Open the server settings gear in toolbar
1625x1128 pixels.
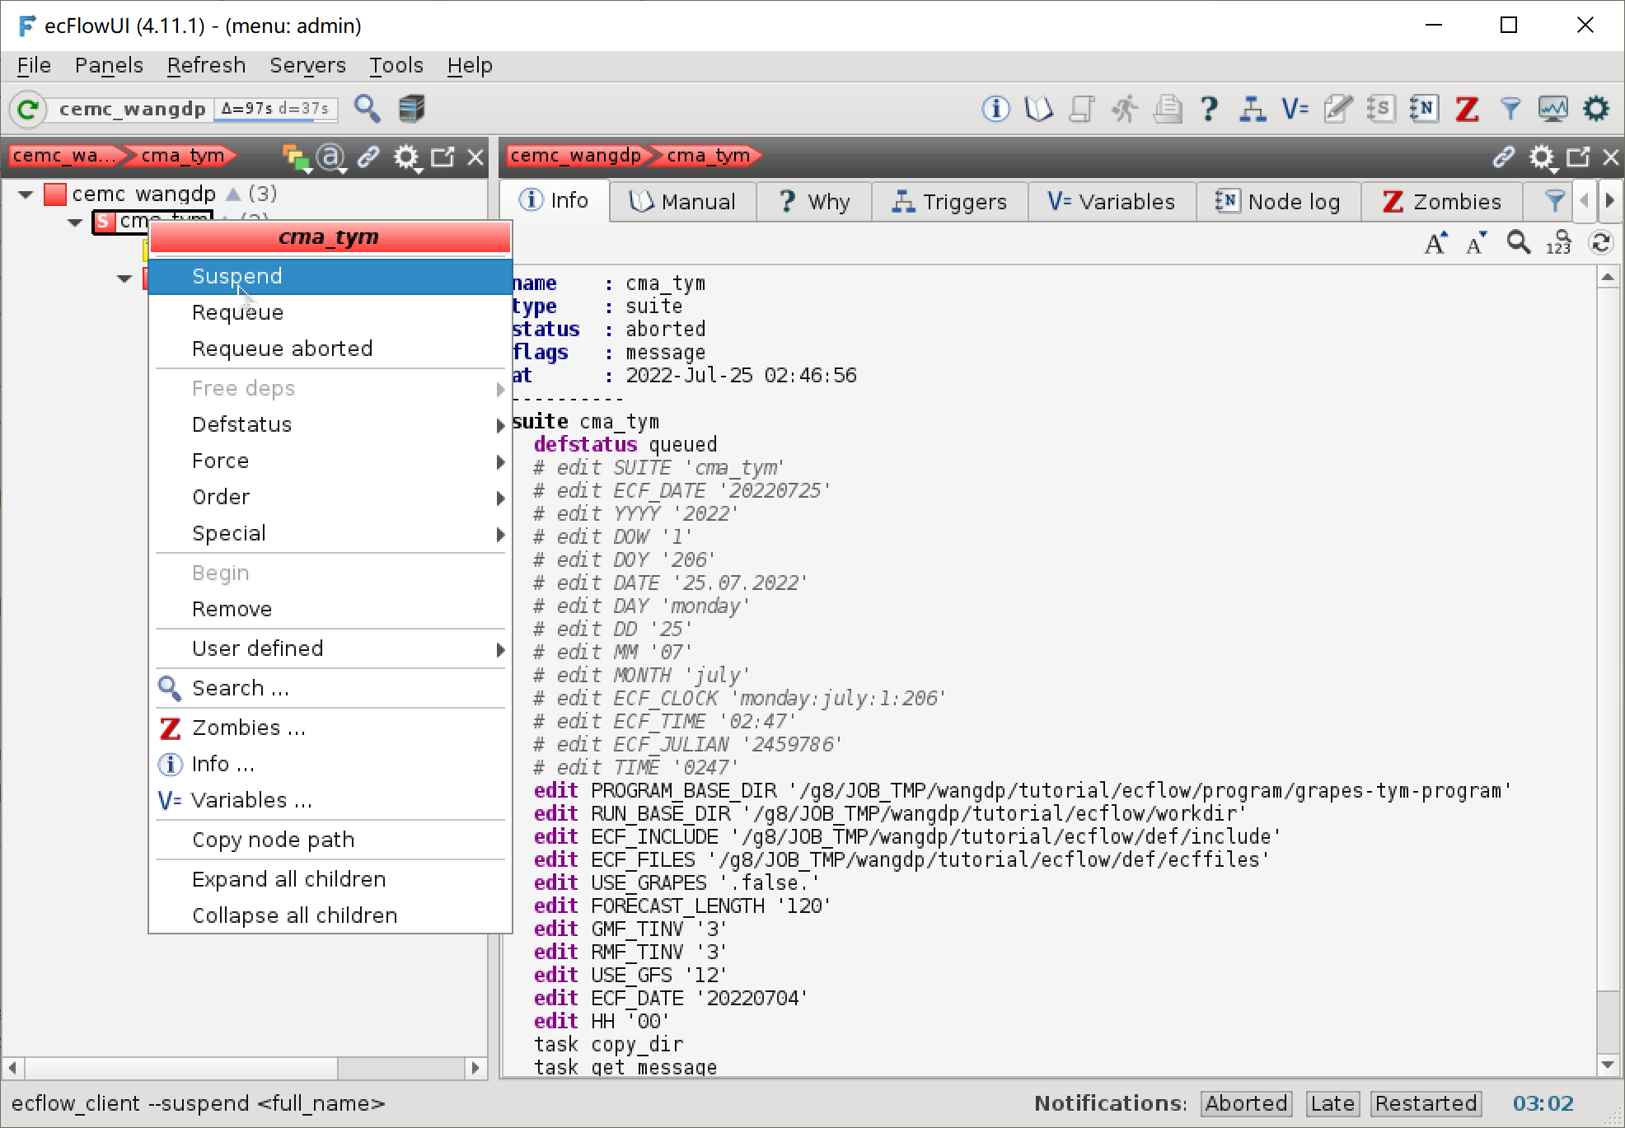click(x=1596, y=109)
